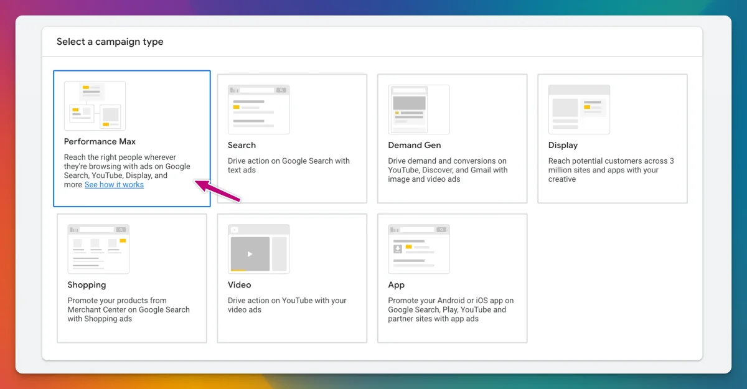Click the Performance Max title
This screenshot has height=389, width=747.
(x=100, y=142)
